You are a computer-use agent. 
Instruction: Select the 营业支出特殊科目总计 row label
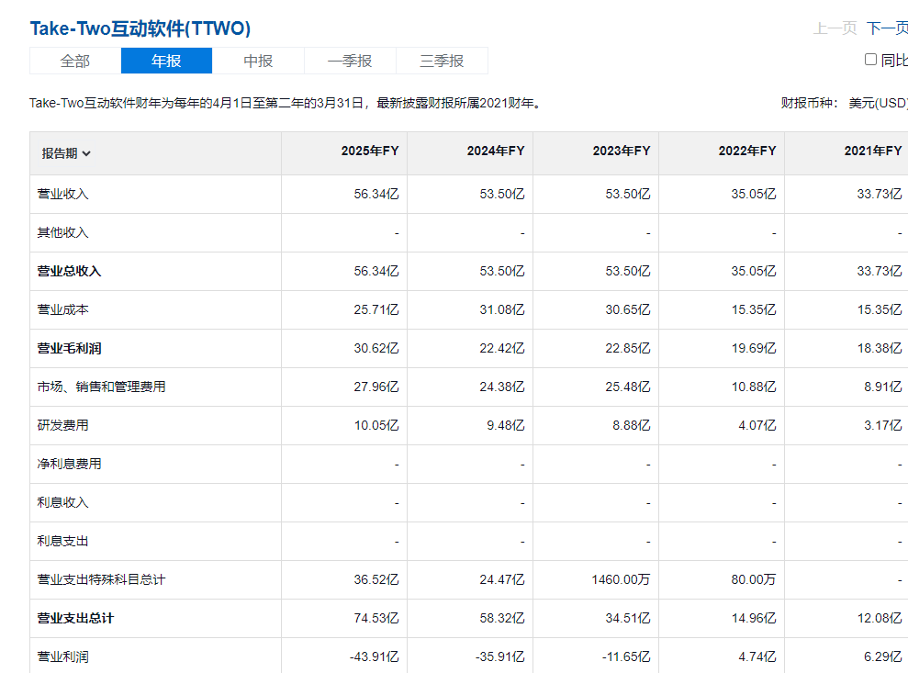tap(101, 579)
